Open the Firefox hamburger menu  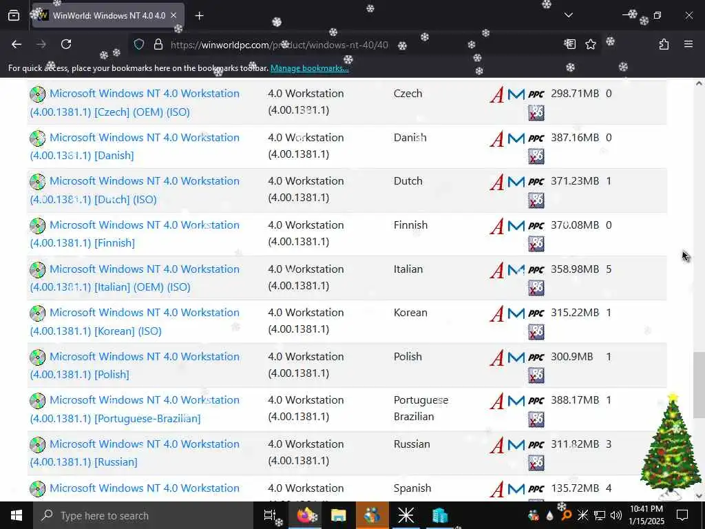tap(688, 44)
